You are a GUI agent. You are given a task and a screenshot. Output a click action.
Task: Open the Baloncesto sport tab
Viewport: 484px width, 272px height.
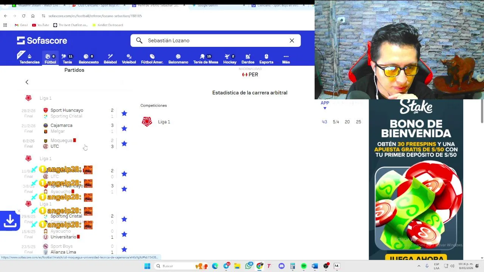point(88,59)
